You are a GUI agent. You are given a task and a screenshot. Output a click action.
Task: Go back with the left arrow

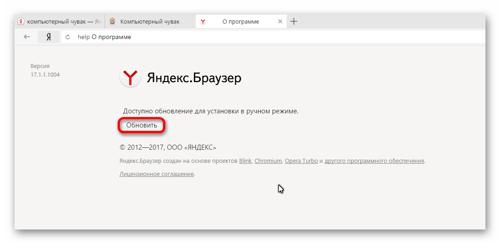pos(27,37)
